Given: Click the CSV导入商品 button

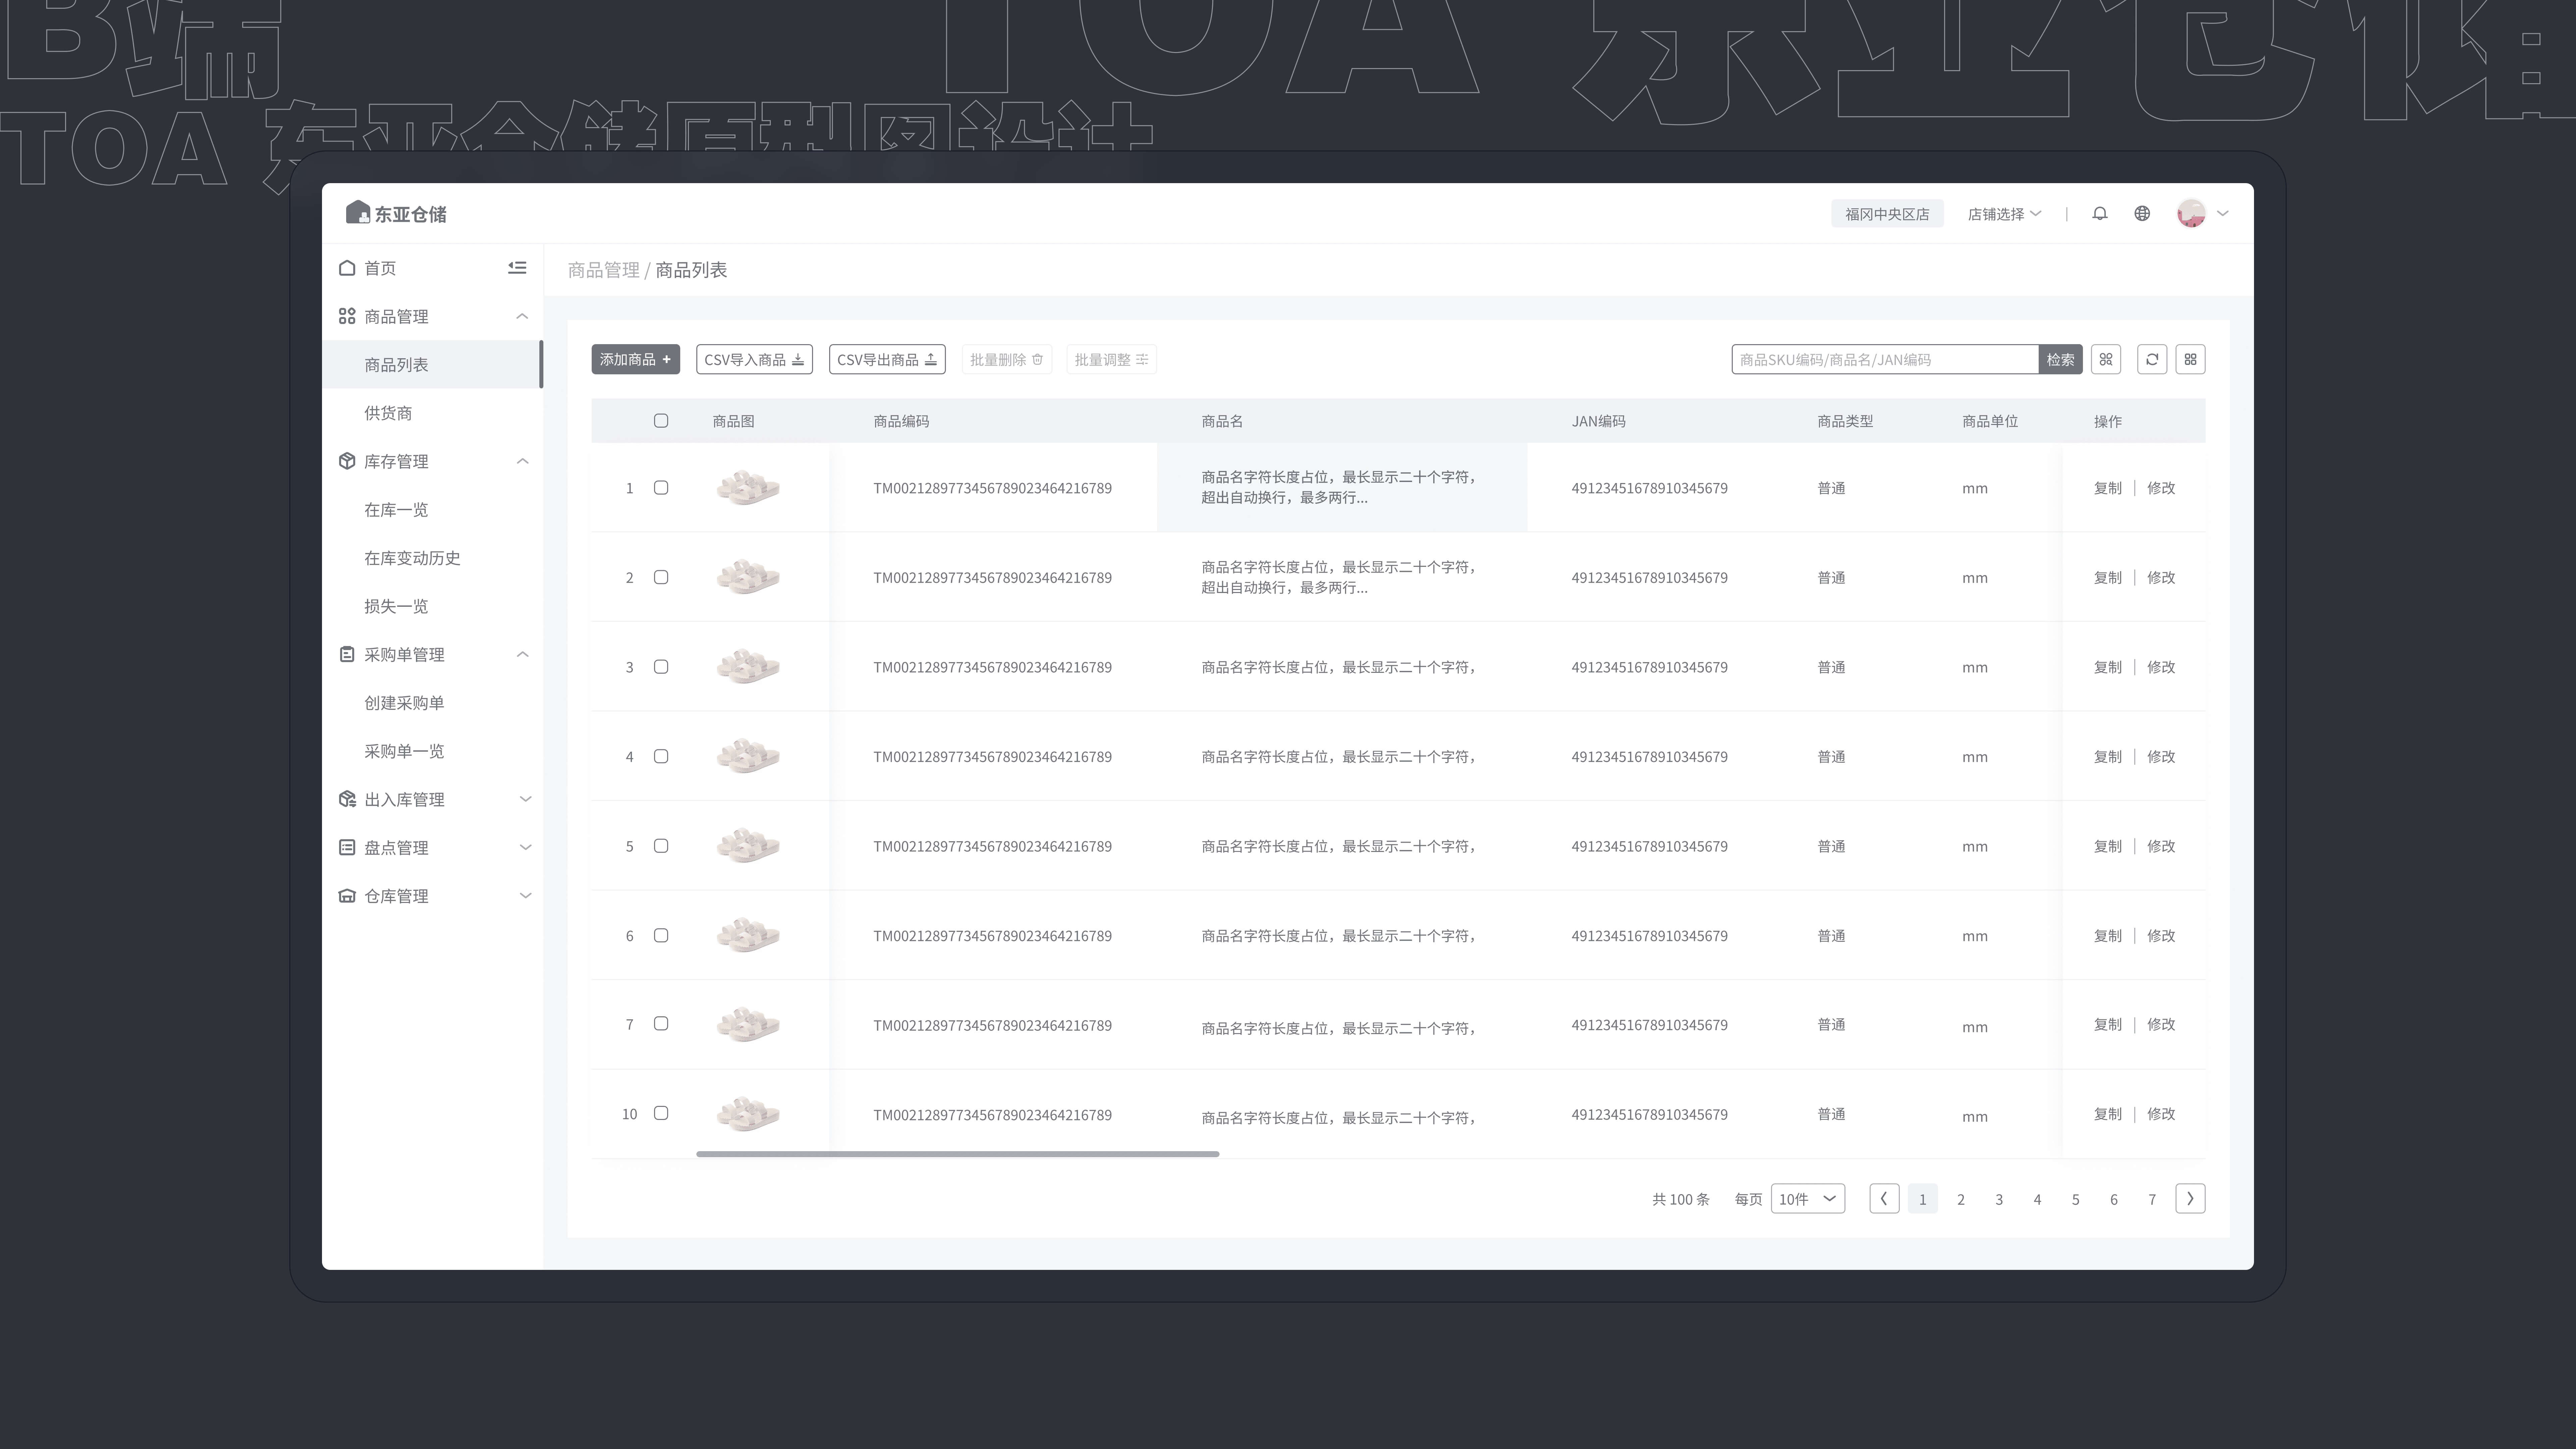Looking at the screenshot, I should (x=754, y=359).
